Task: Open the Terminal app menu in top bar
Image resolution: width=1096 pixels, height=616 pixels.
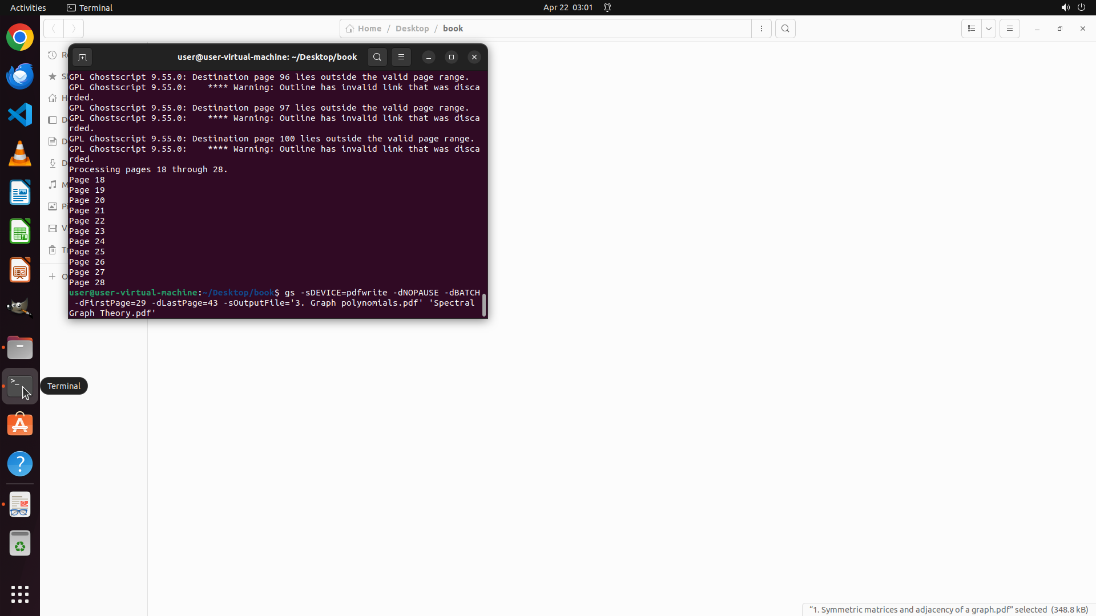Action: pyautogui.click(x=90, y=7)
